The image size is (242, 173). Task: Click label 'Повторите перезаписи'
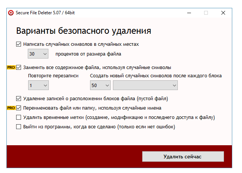(x=53, y=76)
